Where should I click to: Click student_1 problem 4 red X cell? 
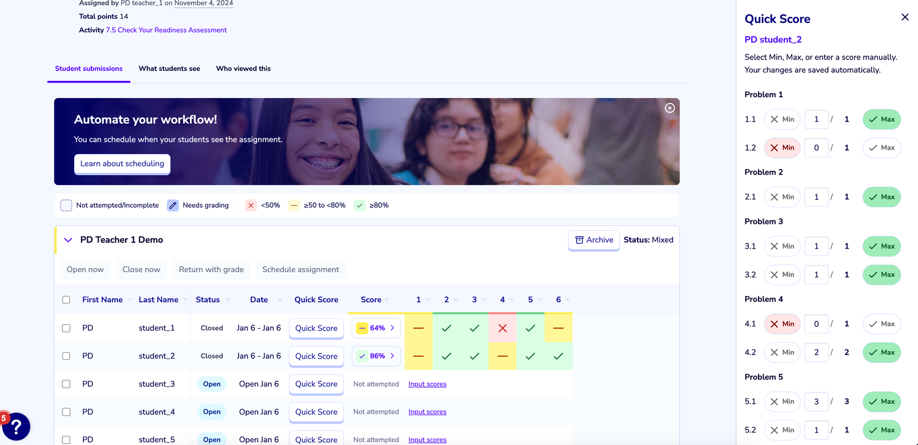tap(503, 328)
